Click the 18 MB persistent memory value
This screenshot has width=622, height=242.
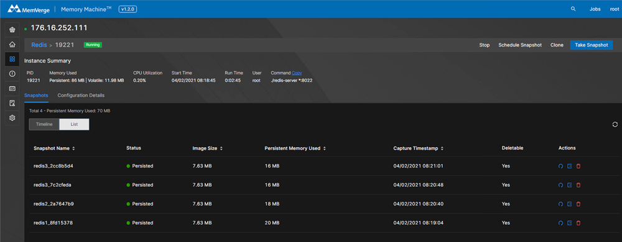pyautogui.click(x=272, y=204)
